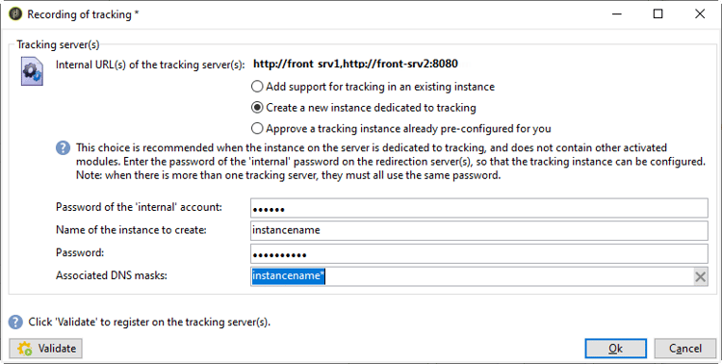Click the application logo in title bar
Image resolution: width=722 pixels, height=364 pixels.
pyautogui.click(x=15, y=13)
